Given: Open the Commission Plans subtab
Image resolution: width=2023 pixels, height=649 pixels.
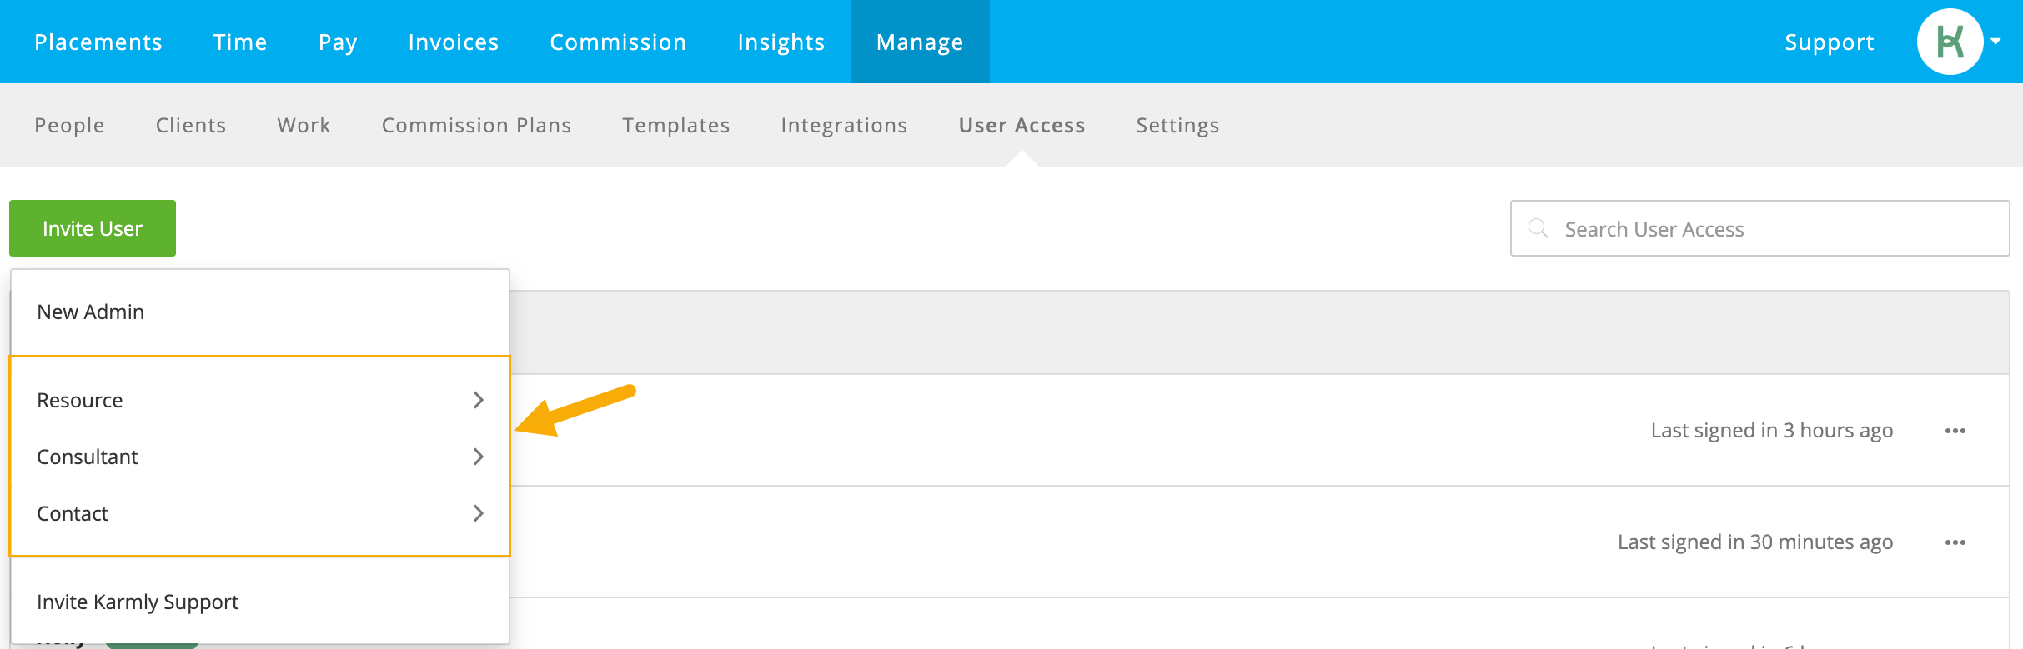Looking at the screenshot, I should click(476, 125).
